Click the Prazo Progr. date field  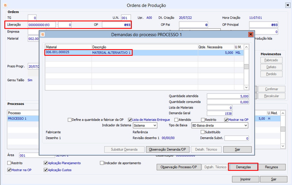pos(34,66)
